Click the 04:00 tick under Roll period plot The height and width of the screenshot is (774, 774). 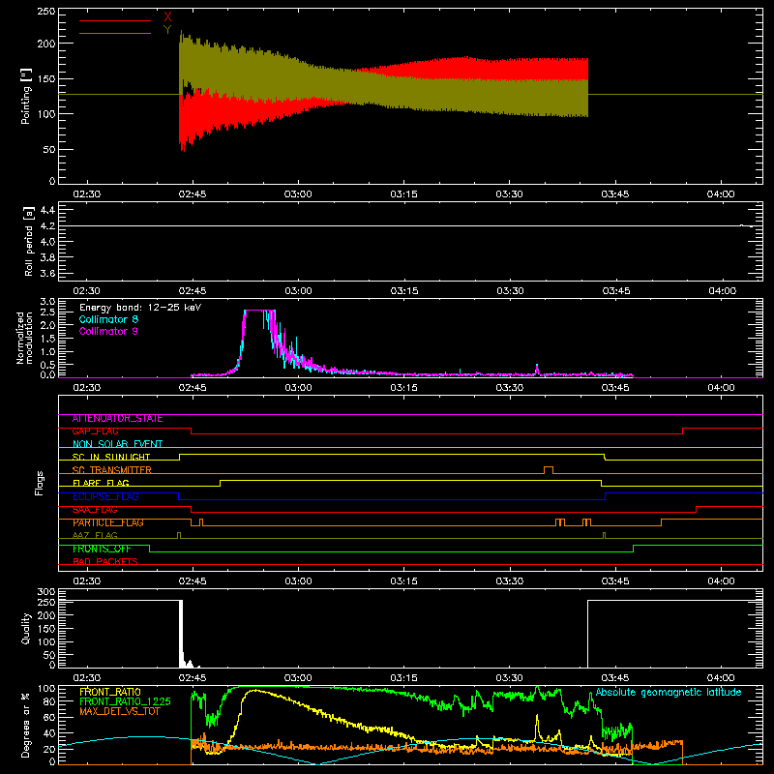coord(721,291)
